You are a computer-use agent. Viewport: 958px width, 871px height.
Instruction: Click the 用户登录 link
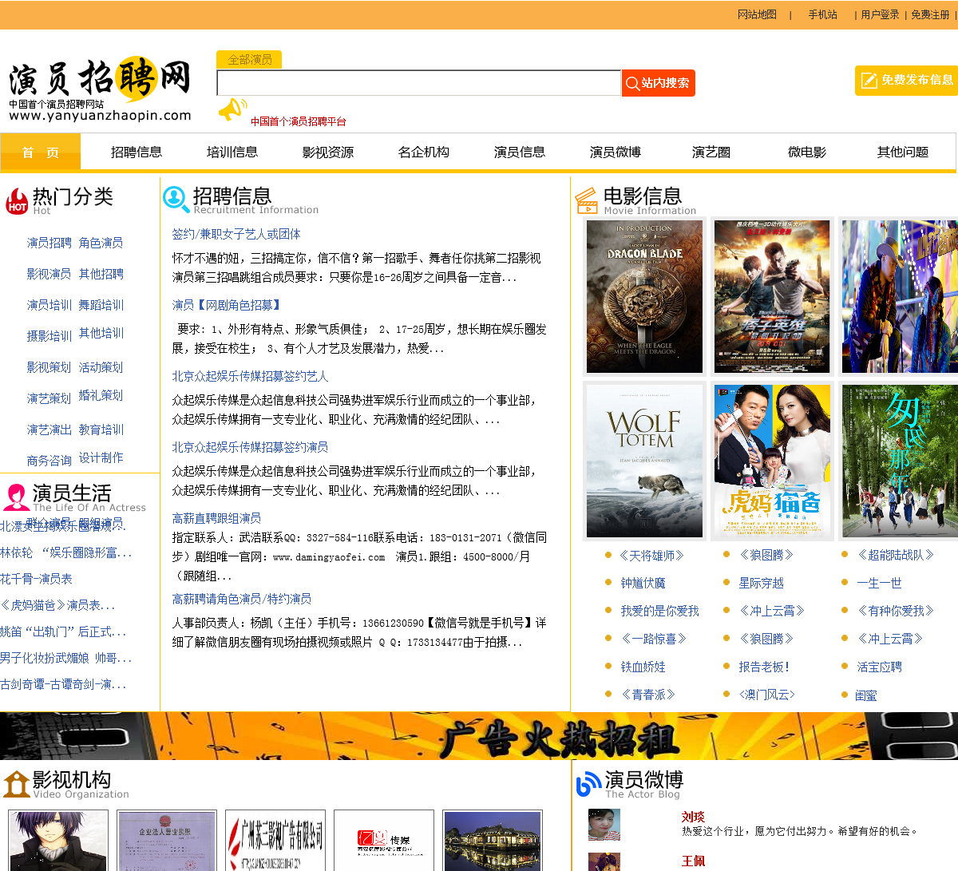[880, 14]
